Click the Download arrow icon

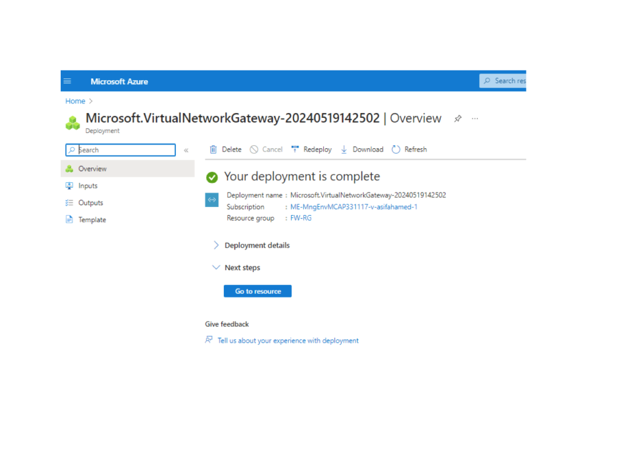(x=344, y=149)
